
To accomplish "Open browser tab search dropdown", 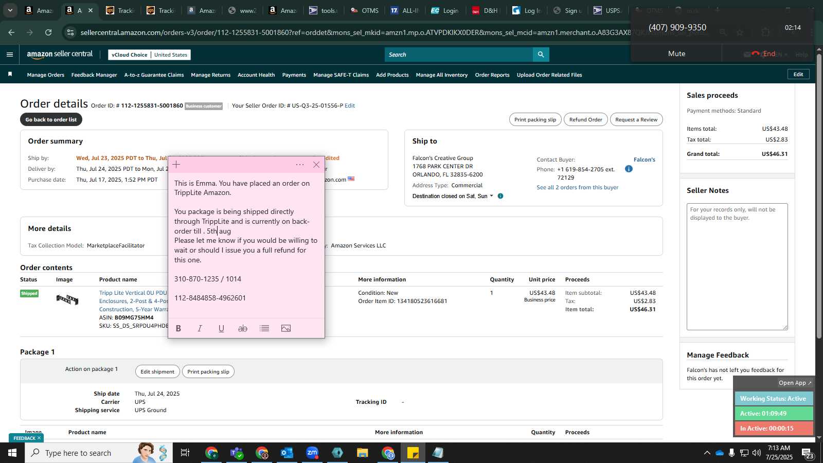I will (10, 10).
